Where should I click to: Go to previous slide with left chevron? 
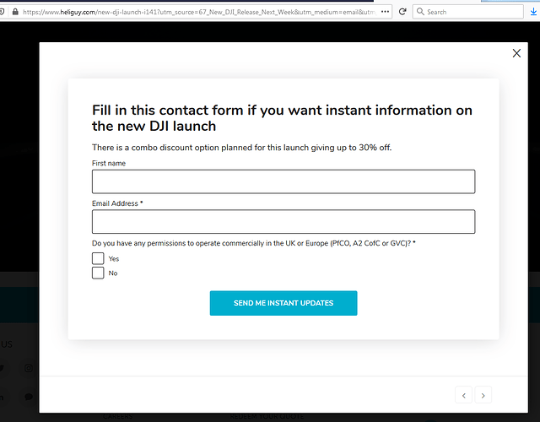point(464,395)
